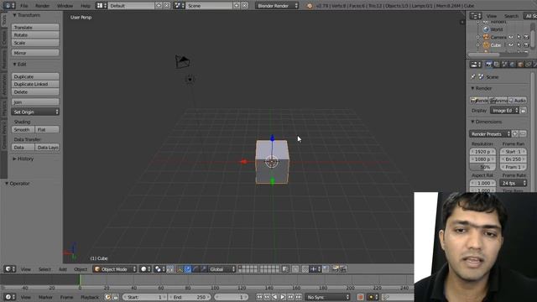Play the animation in reverse

point(275,297)
